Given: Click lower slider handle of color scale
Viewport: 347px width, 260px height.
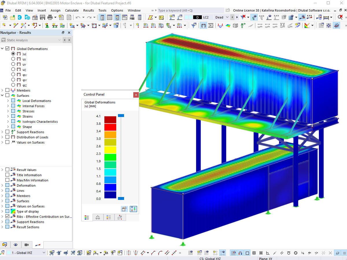Looking at the screenshot, I should [121, 198].
